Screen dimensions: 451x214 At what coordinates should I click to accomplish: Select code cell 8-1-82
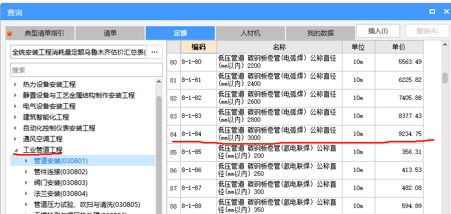tap(198, 98)
